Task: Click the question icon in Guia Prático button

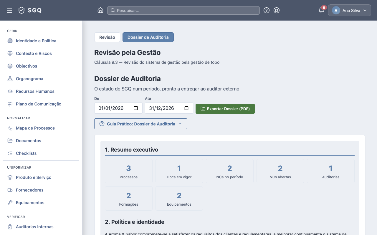Action: point(102,124)
